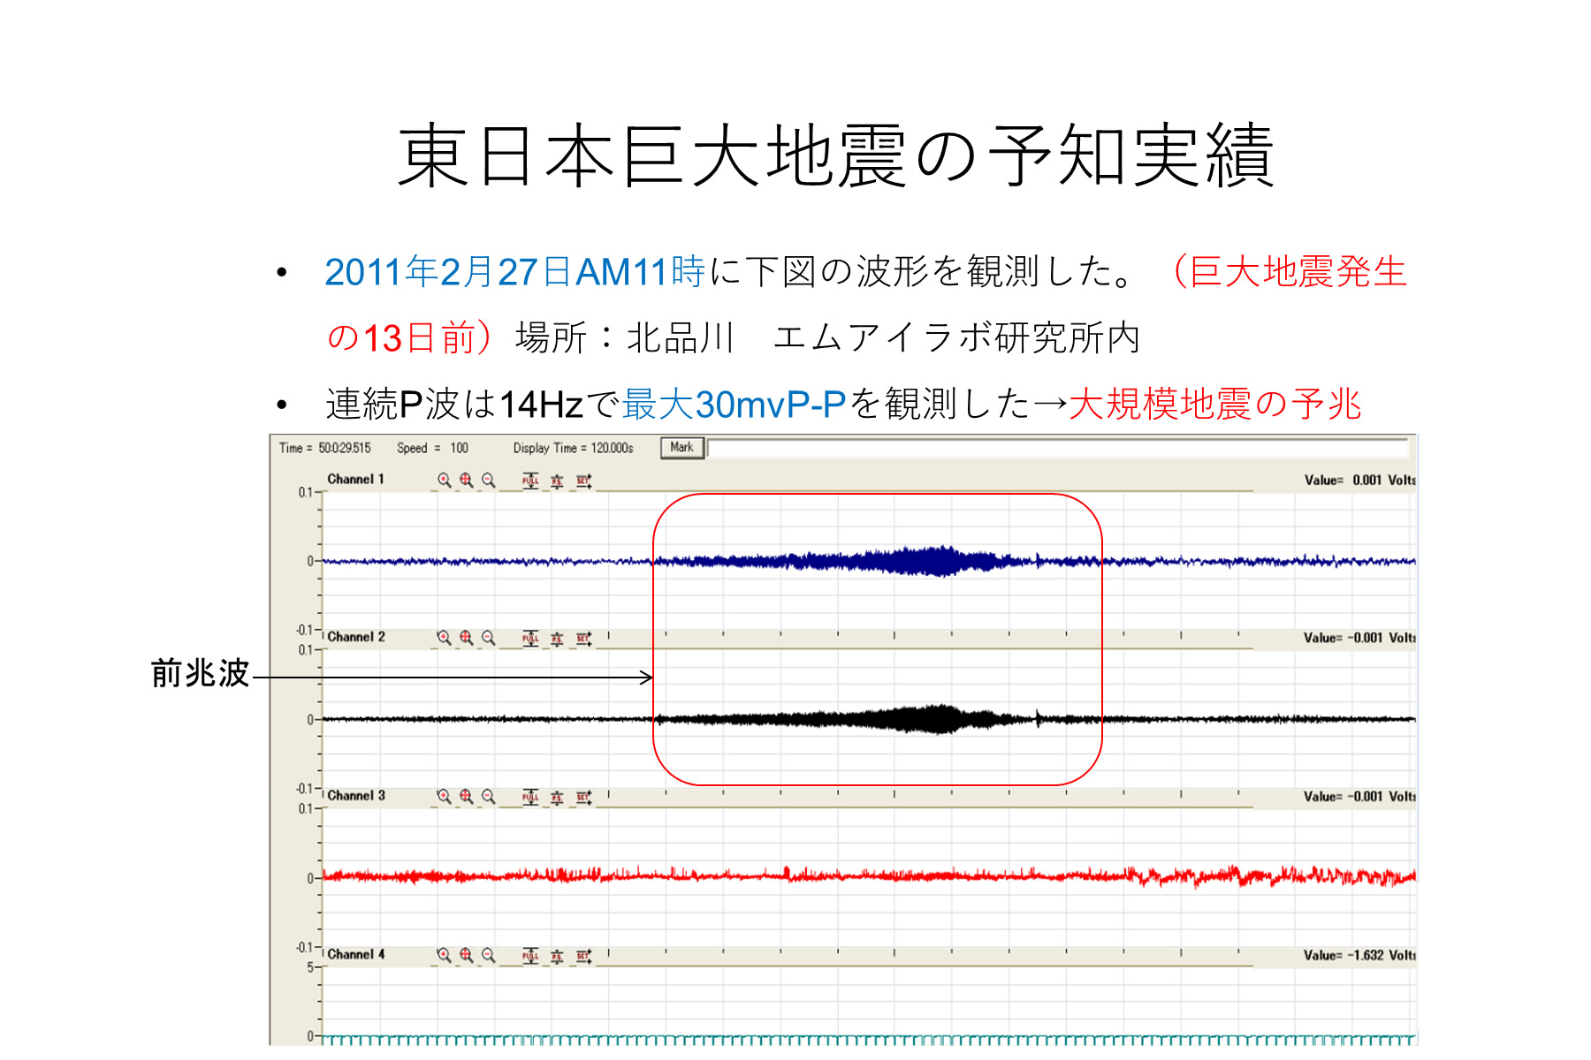Click Channel 4 crosshair zoom icon
This screenshot has height=1060, width=1591.
click(466, 955)
